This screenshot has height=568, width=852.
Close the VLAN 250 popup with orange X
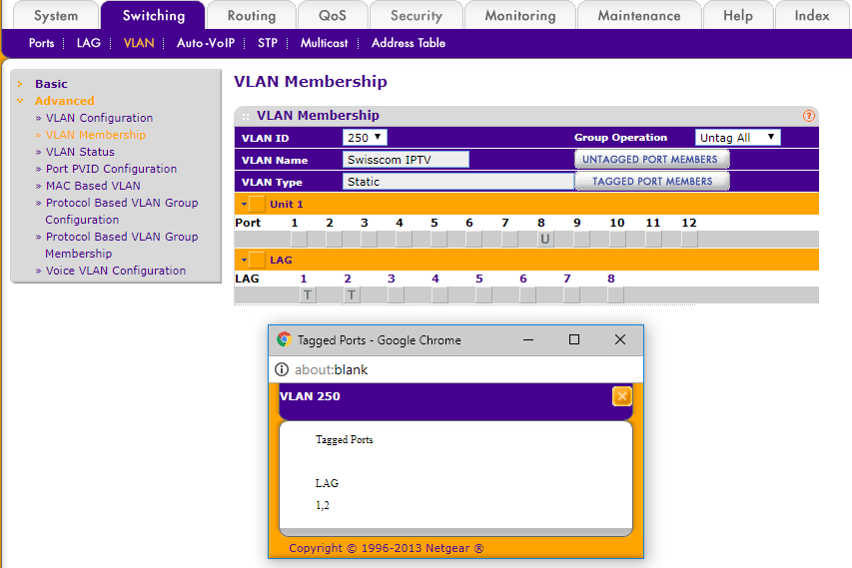click(621, 396)
